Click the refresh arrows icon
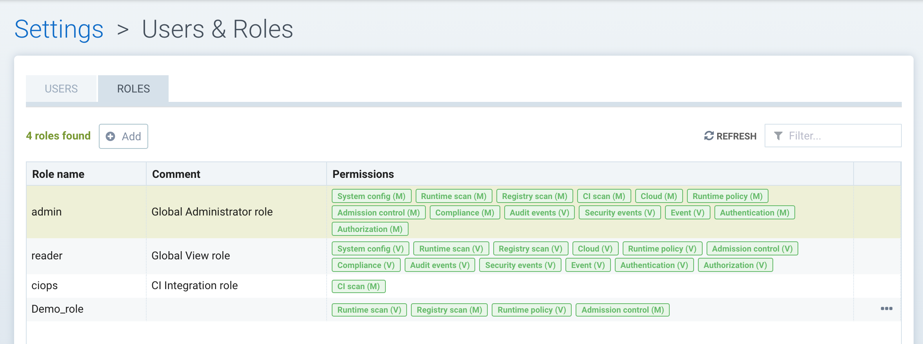Viewport: 923px width, 344px height. pyautogui.click(x=709, y=136)
